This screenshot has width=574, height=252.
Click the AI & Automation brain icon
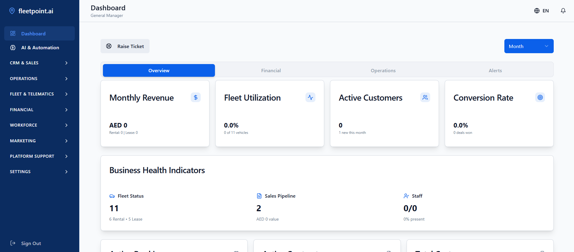(13, 48)
